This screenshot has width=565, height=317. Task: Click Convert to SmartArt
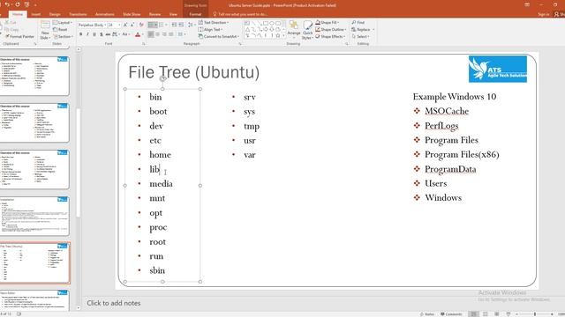pyautogui.click(x=219, y=36)
